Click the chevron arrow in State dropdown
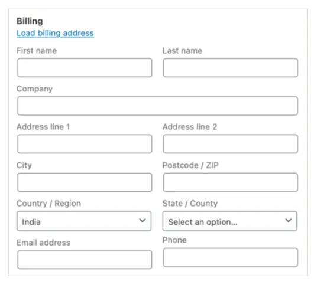314x288 pixels. point(289,221)
